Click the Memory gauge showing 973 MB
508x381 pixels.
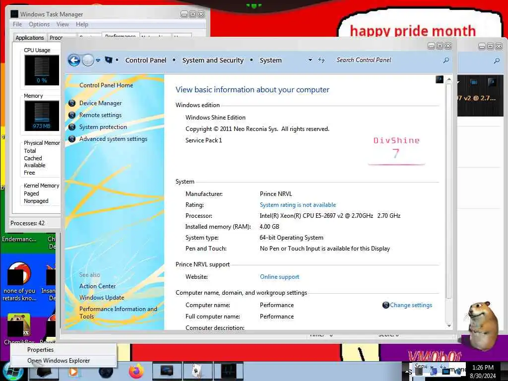click(42, 116)
